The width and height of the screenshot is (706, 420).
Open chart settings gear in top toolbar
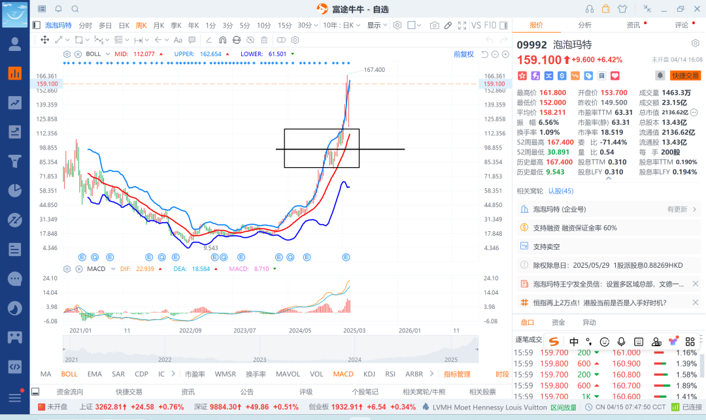pyautogui.click(x=397, y=25)
